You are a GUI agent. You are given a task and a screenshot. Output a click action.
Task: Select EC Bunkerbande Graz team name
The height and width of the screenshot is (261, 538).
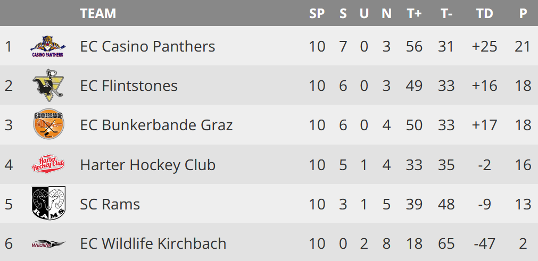coord(156,125)
